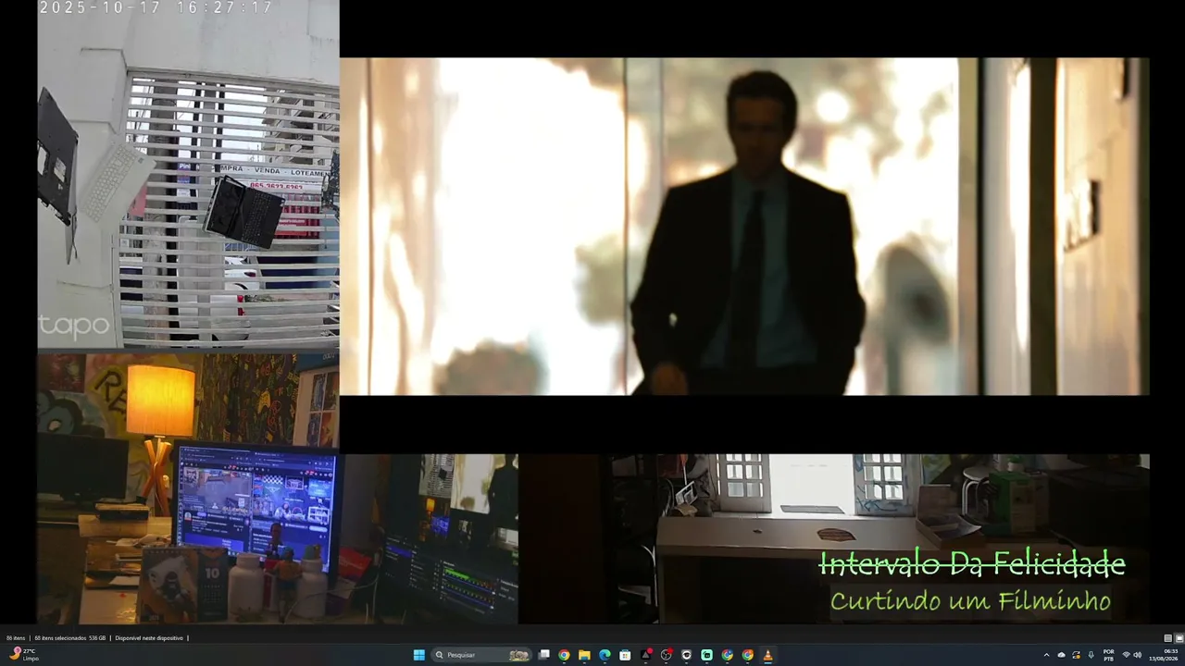The image size is (1185, 666).
Task: Open the Windows Start menu
Action: (x=418, y=655)
